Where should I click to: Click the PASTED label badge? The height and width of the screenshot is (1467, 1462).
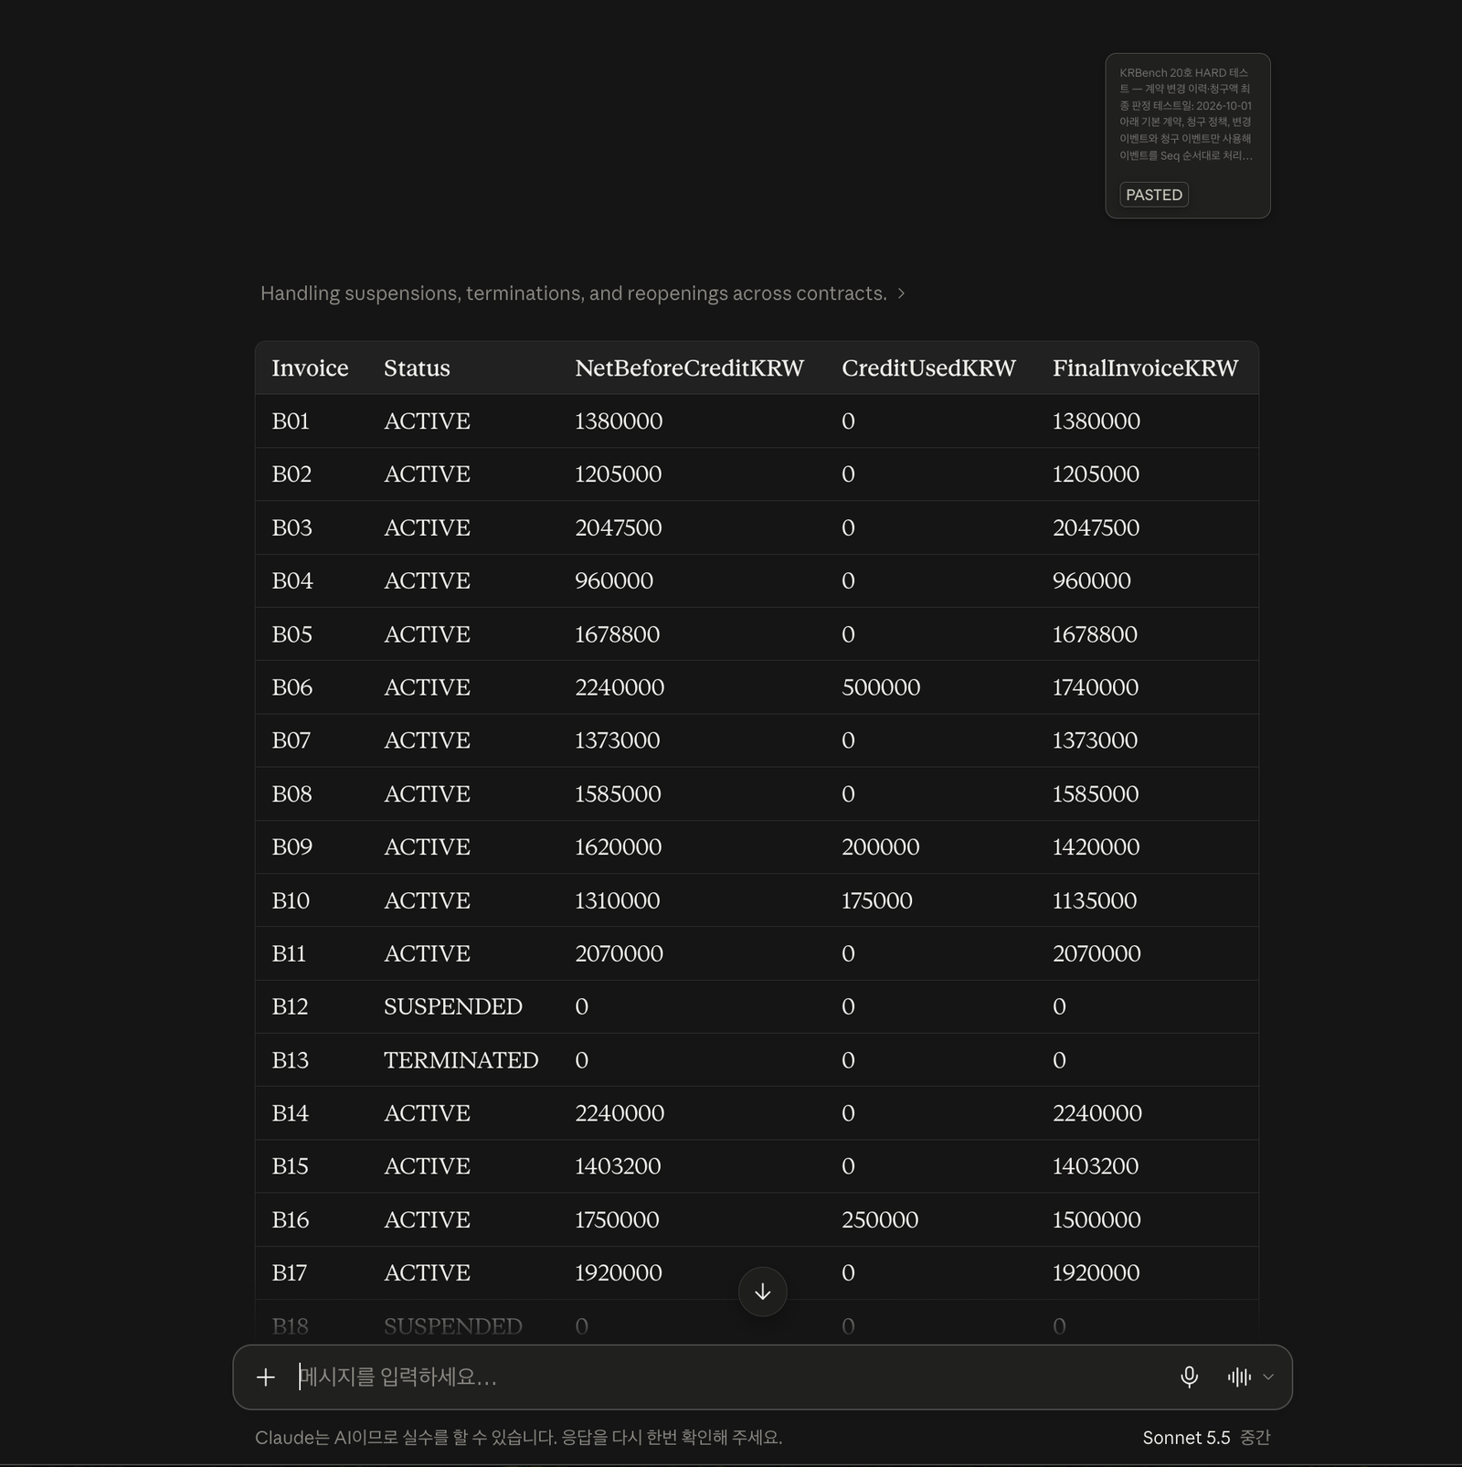click(1154, 195)
